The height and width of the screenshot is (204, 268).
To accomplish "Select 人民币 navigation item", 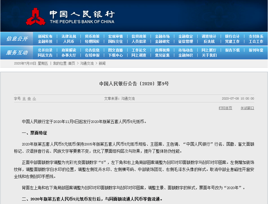I will point(69,42).
